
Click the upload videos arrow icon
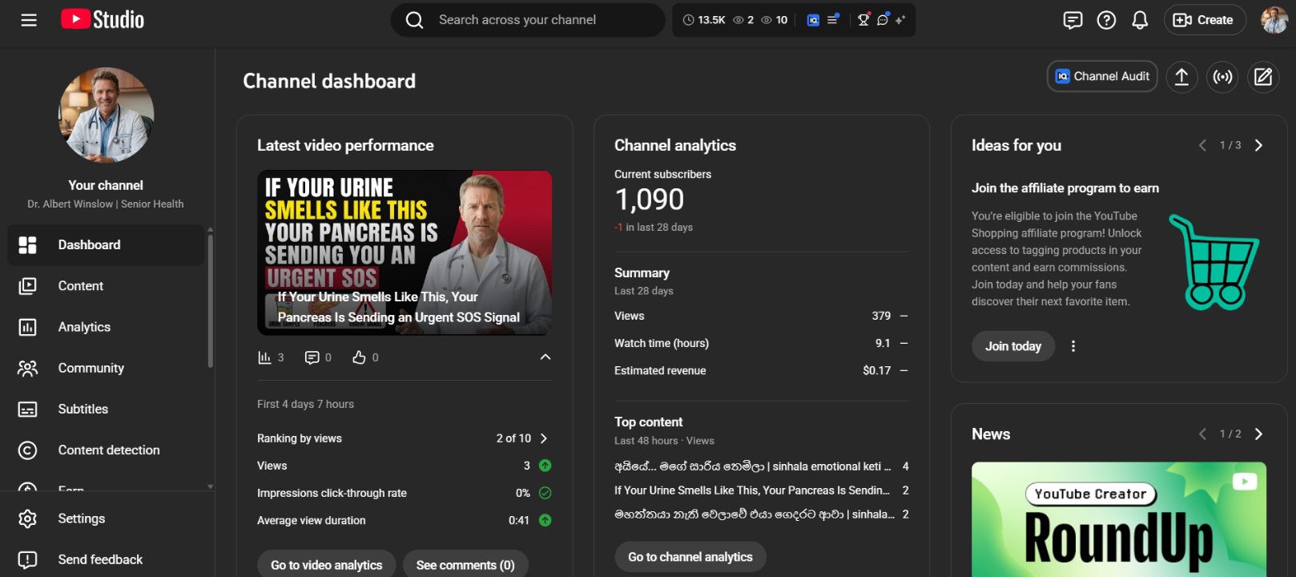click(x=1181, y=77)
